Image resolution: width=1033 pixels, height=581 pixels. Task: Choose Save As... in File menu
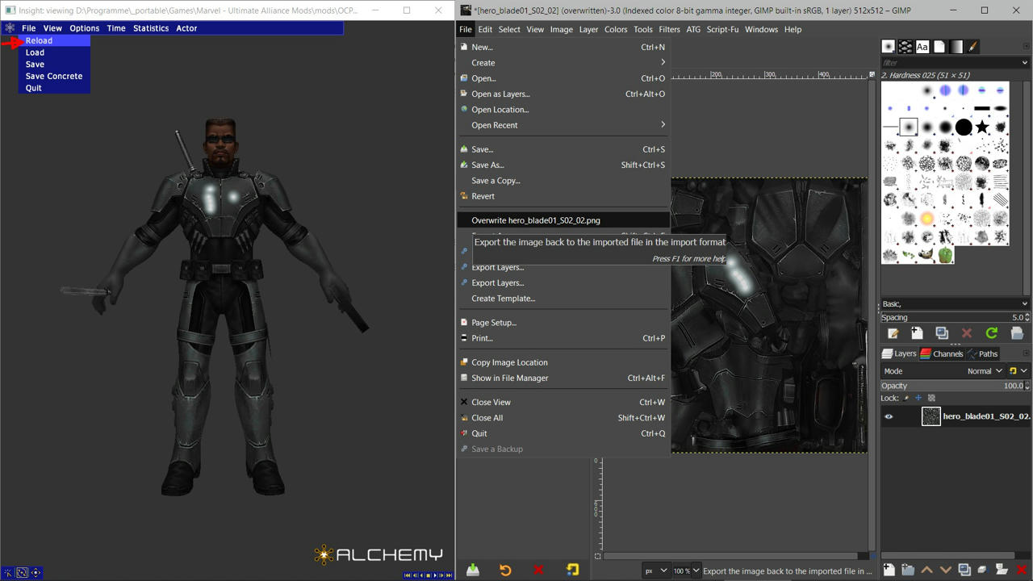click(563, 165)
